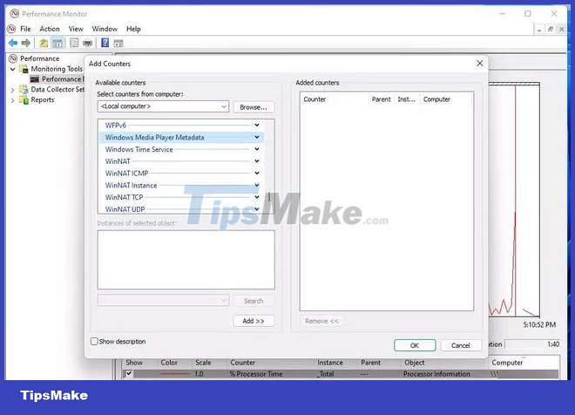Viewport: 575px width, 415px height.
Task: Click the Computer column header in Added counters
Action: (447, 99)
